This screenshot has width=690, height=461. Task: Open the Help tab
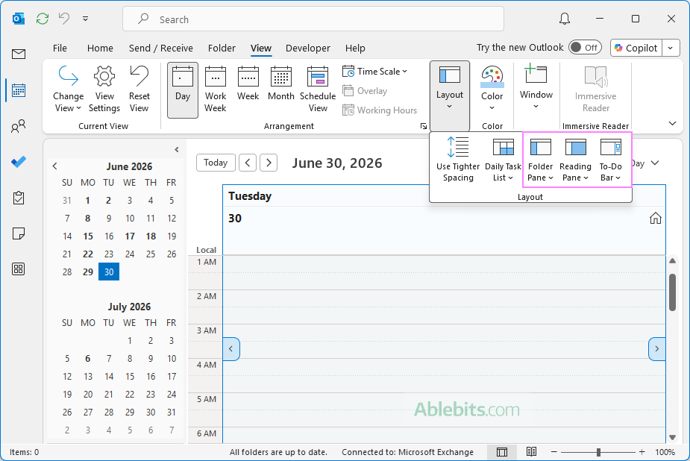354,48
